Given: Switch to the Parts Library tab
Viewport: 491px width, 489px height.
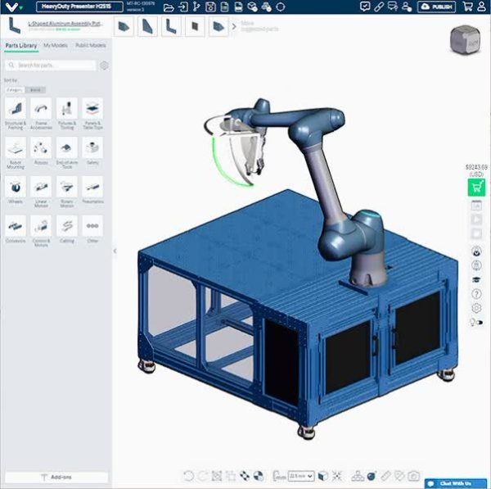Looking at the screenshot, I should (21, 46).
